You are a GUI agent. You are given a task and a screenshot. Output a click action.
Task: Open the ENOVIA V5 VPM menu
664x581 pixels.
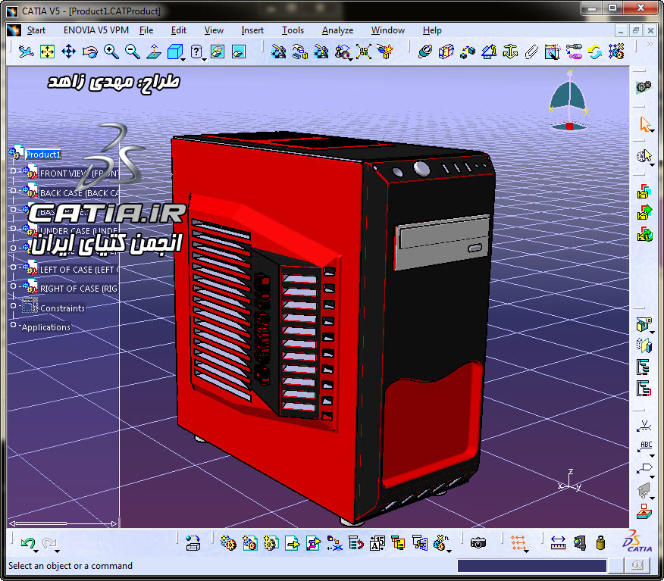point(96,30)
